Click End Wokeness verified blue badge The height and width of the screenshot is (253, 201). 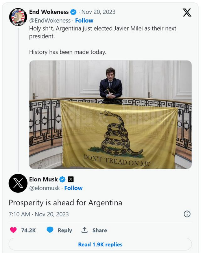(73, 12)
